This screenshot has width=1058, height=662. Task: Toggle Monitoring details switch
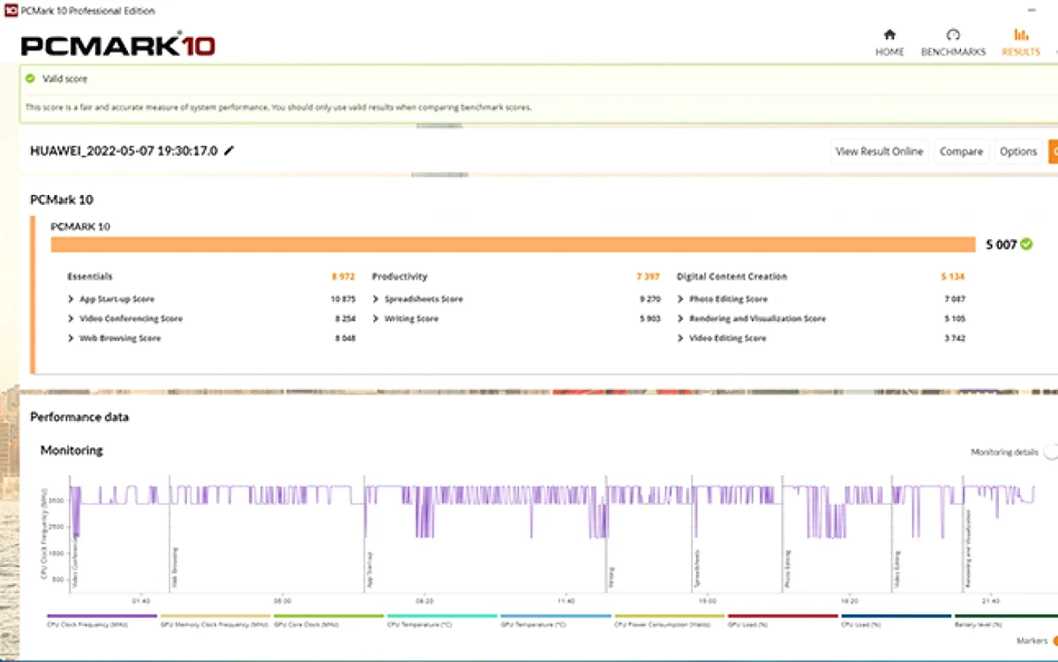point(1051,452)
